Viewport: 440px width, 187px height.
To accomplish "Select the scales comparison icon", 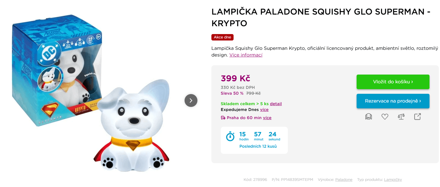I will (401, 116).
